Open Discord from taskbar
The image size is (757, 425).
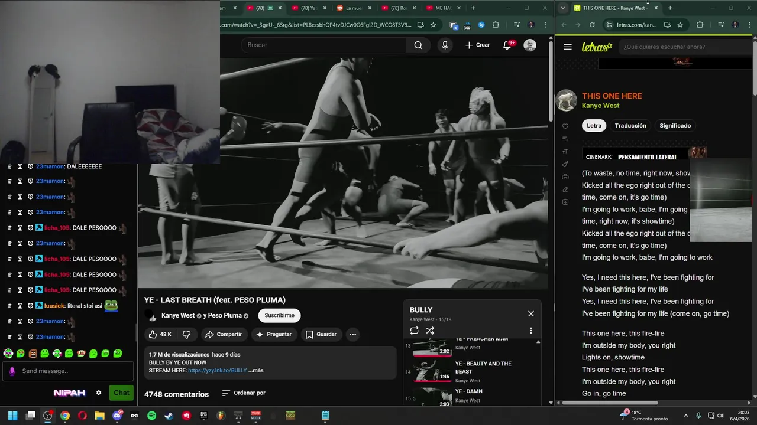point(117,416)
